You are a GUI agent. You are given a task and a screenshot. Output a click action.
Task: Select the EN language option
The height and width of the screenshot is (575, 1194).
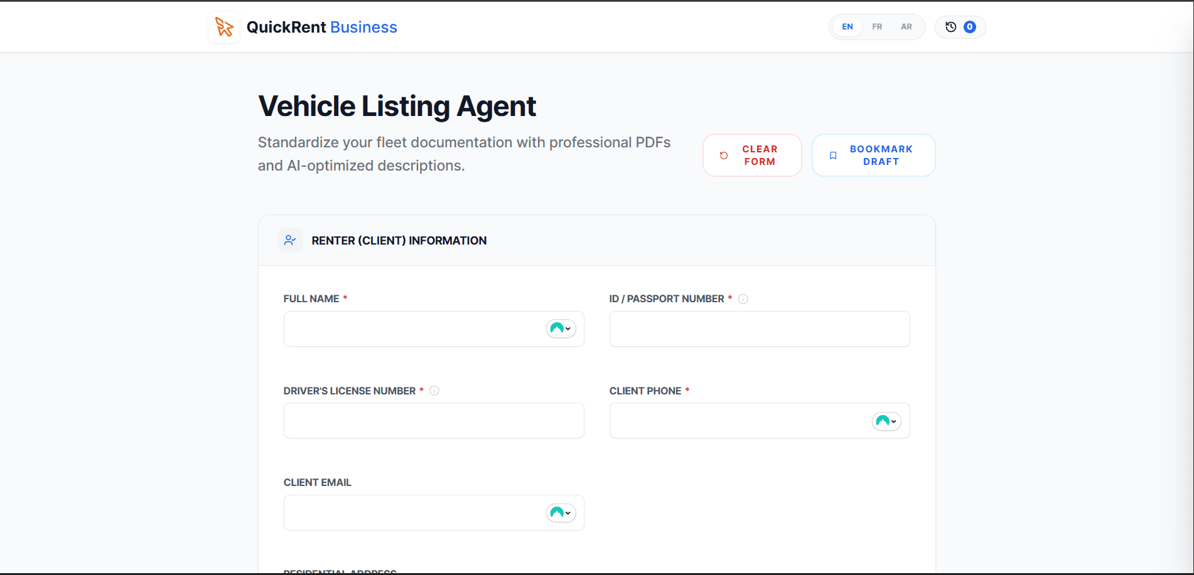[847, 26]
